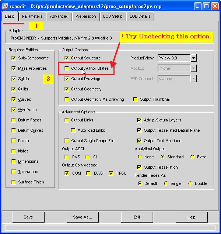The image size is (221, 234).
Task: Click the MockUp dropdown arrow
Action: pos(194,68)
